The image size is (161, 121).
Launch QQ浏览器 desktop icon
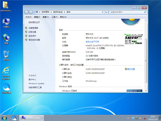[x=6, y=88]
